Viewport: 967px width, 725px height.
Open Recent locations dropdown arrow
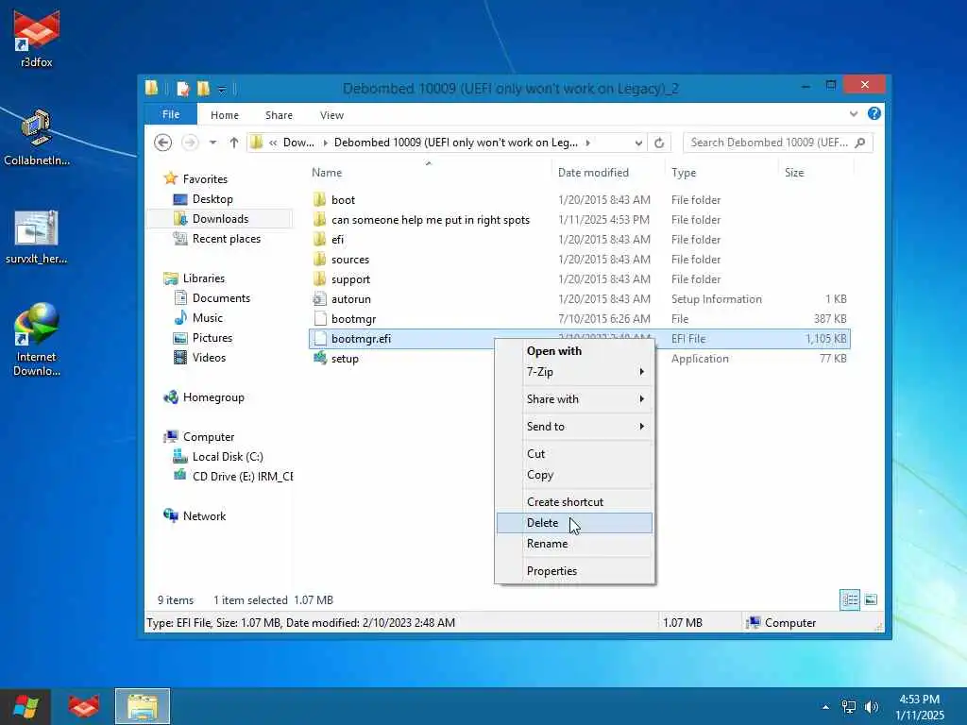(x=212, y=143)
